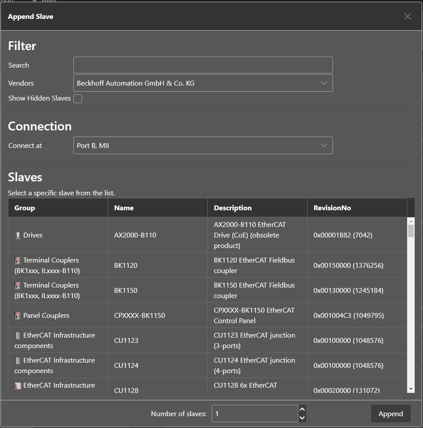
Task: Click the slave list scrollbar thumb
Action: [x=411, y=231]
